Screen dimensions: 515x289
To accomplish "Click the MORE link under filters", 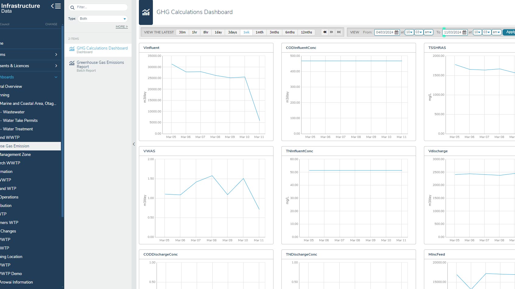I will [x=122, y=27].
